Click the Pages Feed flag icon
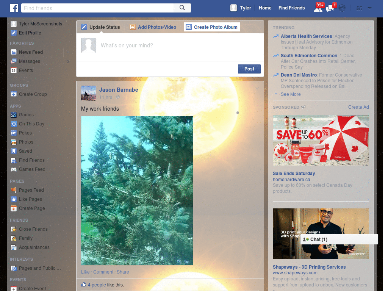388x291 pixels. pos(14,190)
